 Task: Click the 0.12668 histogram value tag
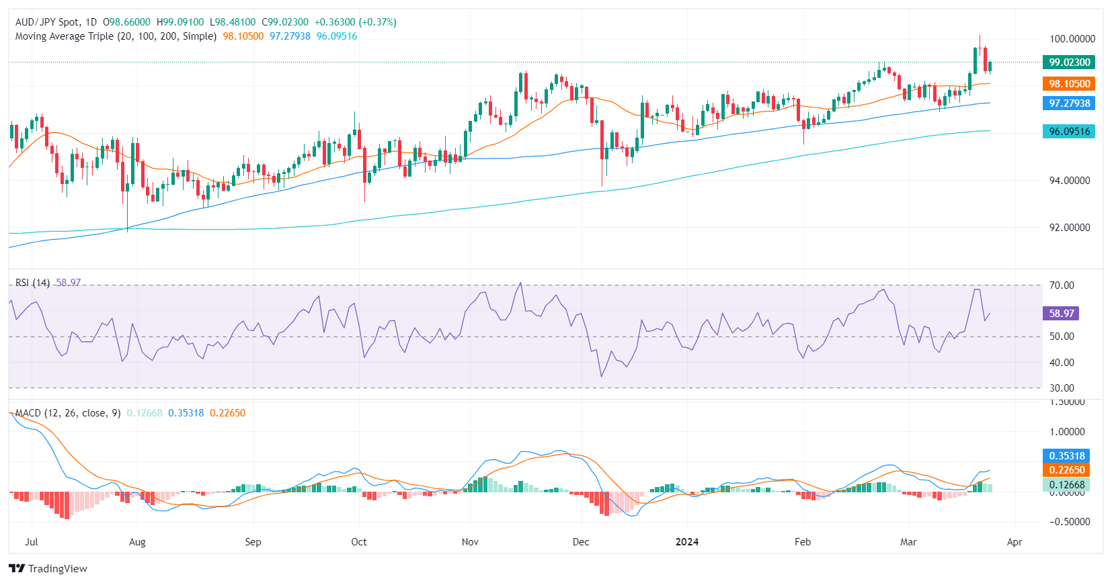tap(1066, 485)
